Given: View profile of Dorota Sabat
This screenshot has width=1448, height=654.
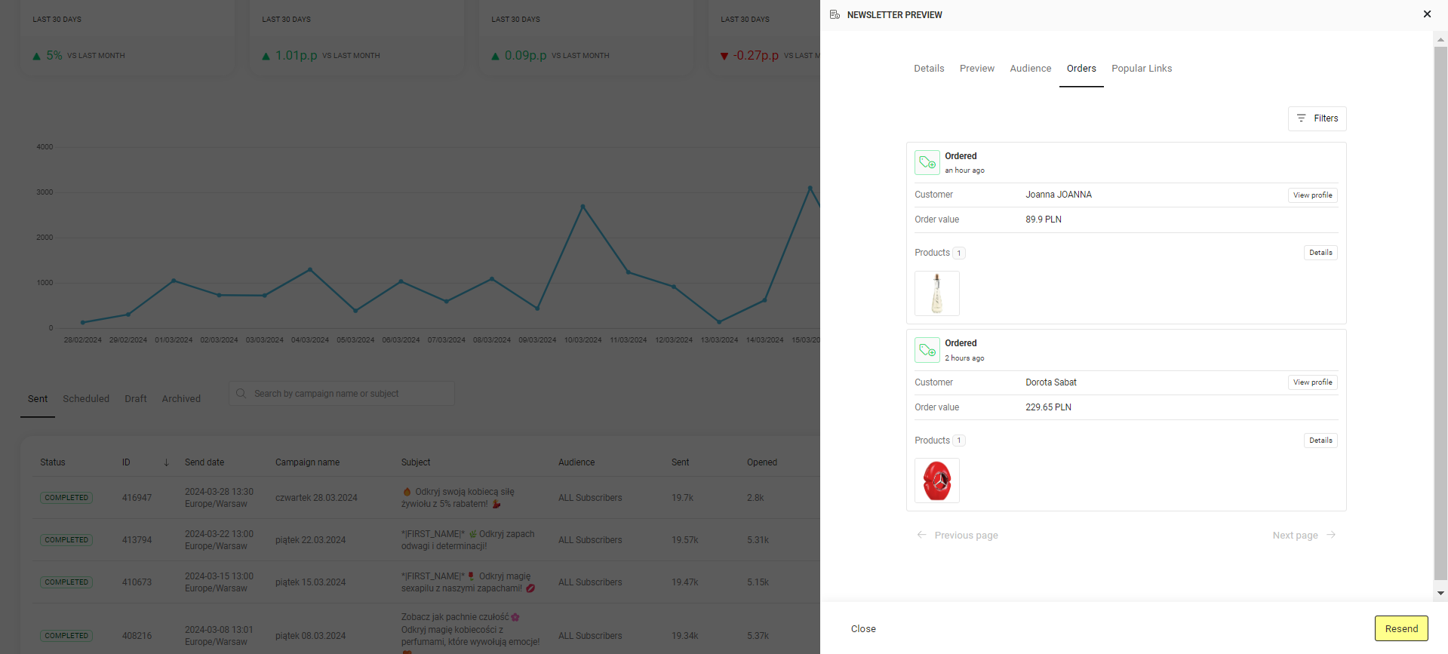Looking at the screenshot, I should pyautogui.click(x=1313, y=382).
